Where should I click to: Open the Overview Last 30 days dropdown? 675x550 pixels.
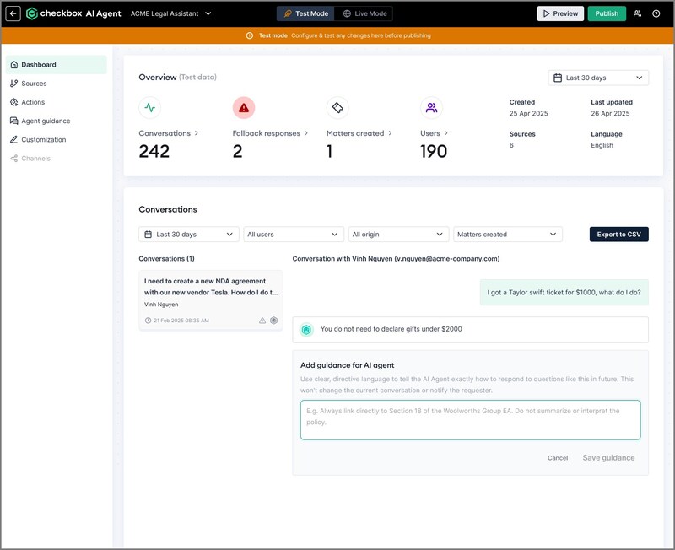click(x=598, y=78)
